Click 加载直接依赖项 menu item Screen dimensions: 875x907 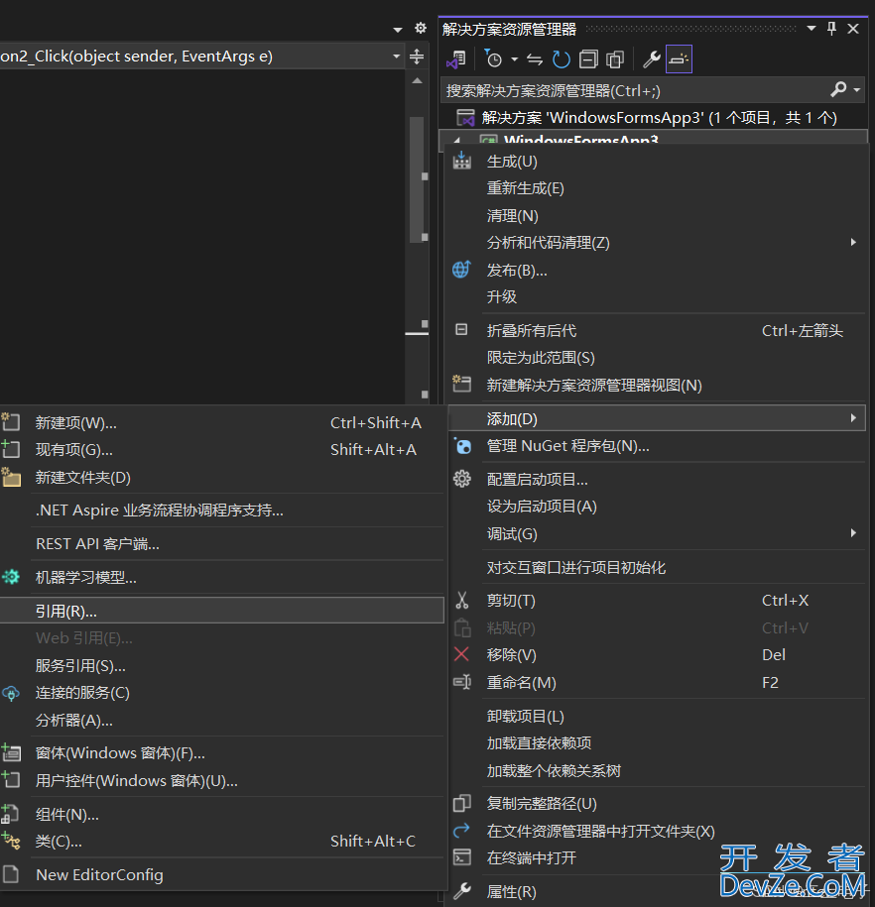pos(657,743)
